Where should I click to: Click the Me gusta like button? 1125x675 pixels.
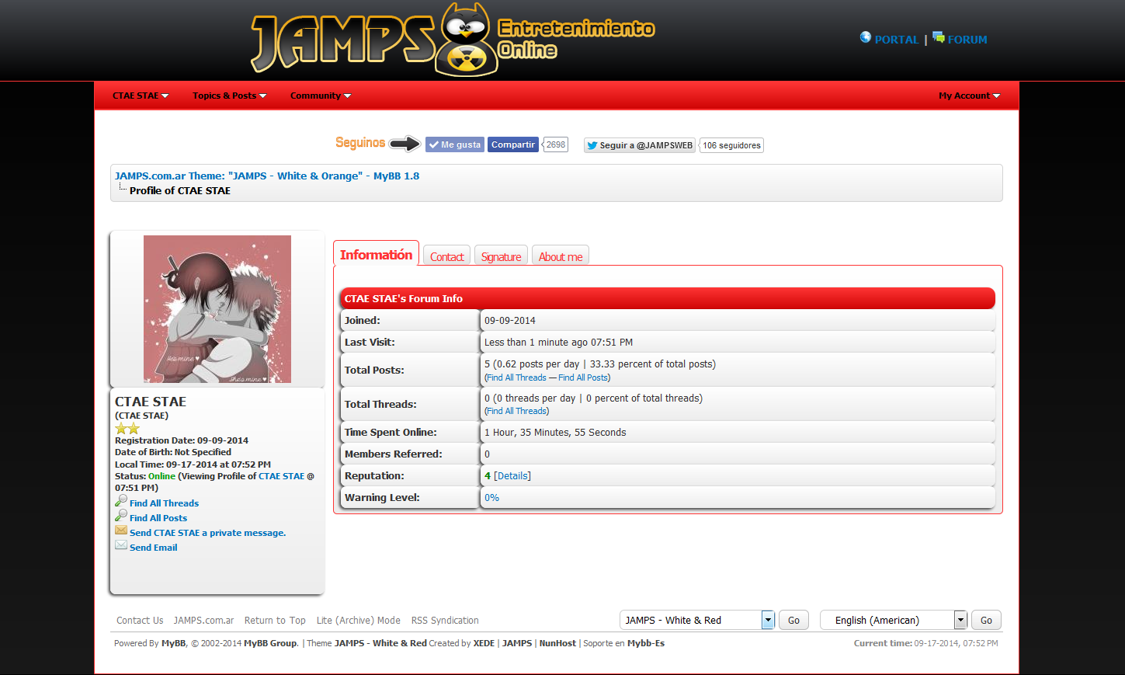(x=455, y=144)
